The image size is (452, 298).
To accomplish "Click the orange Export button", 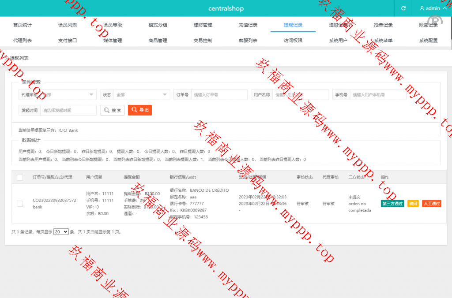I will (140, 110).
